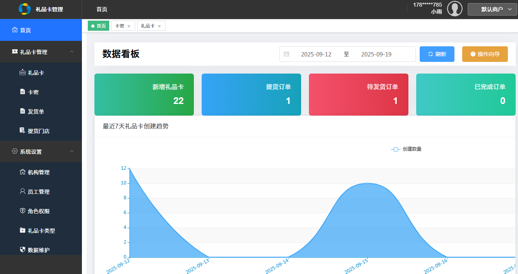Select 数据维护 in the sidebar
The image size is (518, 274).
[x=34, y=250]
